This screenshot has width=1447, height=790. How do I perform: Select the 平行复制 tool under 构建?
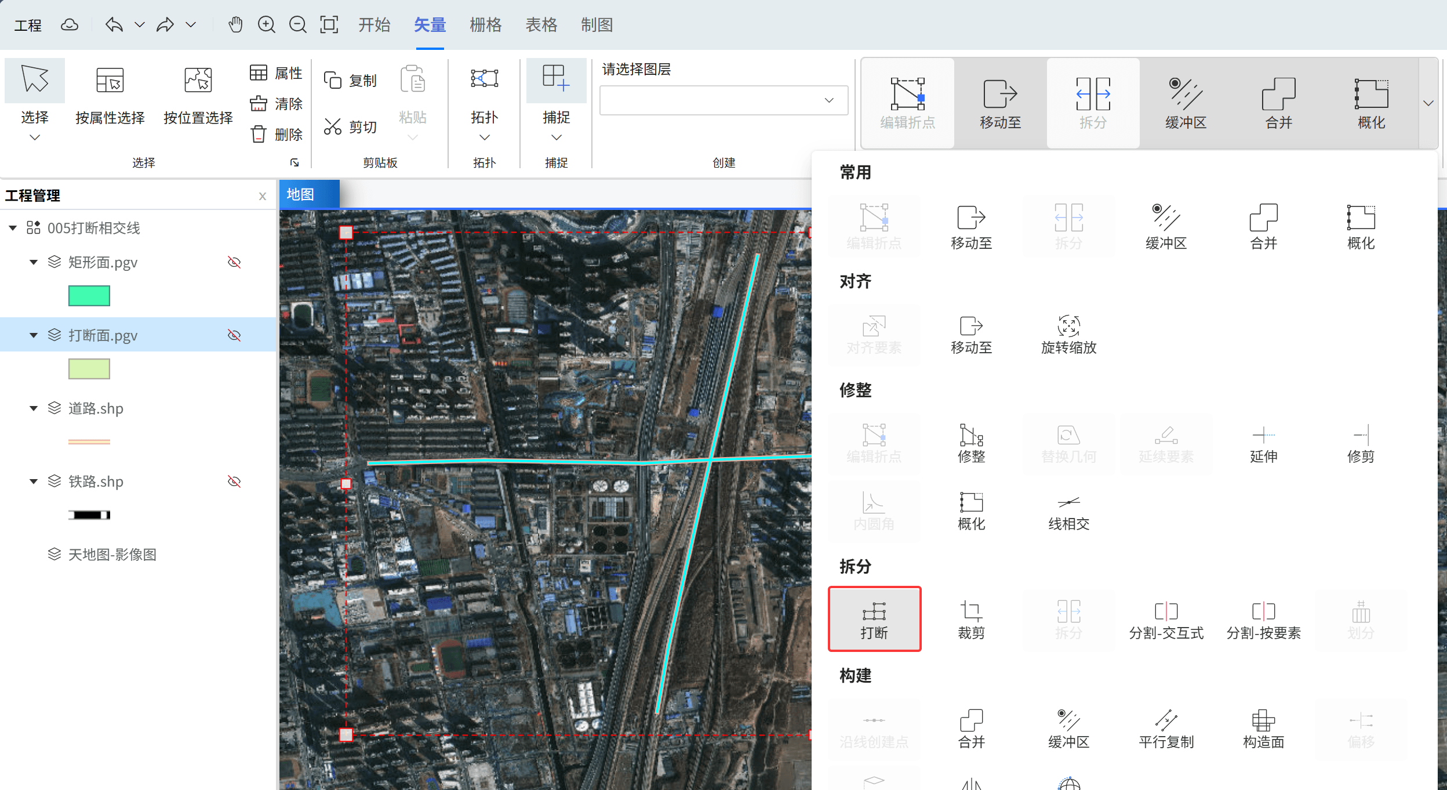[1166, 729]
